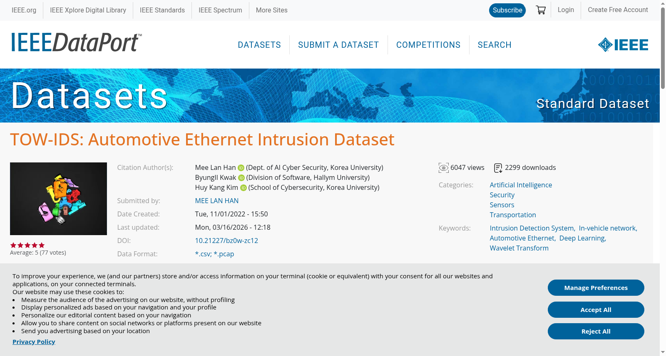Click the dataset title heading
The height and width of the screenshot is (356, 666).
pos(202,140)
